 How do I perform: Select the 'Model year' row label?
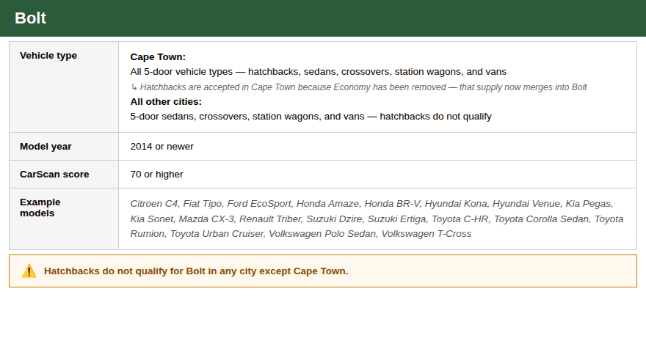click(x=46, y=147)
